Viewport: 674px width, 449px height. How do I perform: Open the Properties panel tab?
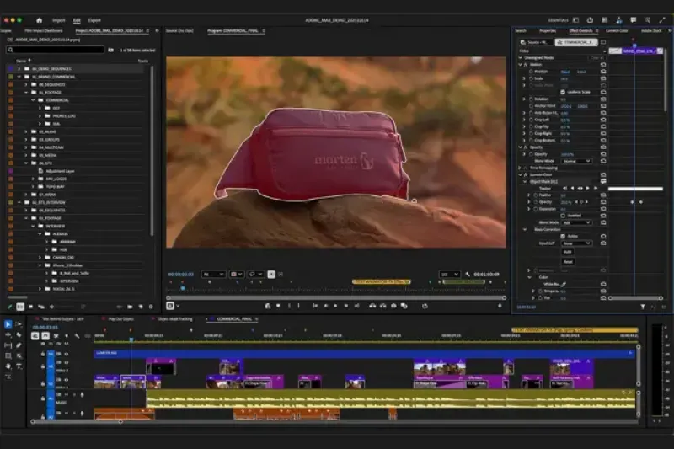click(x=547, y=31)
